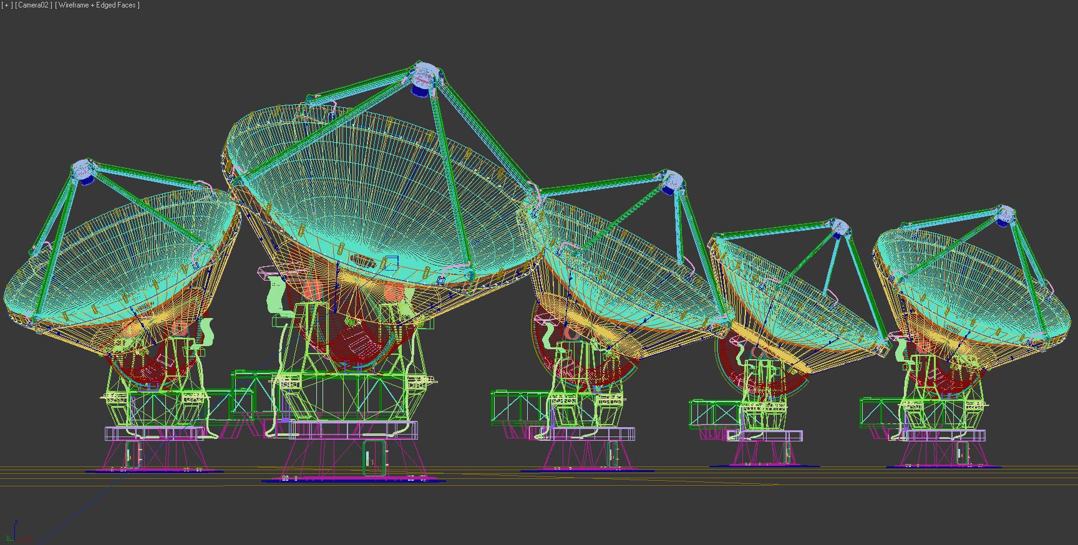The height and width of the screenshot is (545, 1078).
Task: Select the green door on largest antenna's base
Action: point(373,458)
